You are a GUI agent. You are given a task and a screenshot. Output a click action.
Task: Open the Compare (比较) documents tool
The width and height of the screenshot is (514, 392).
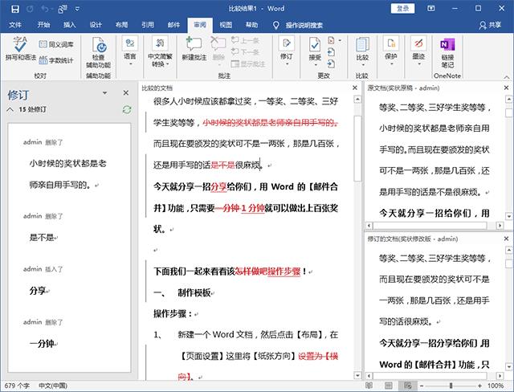[x=362, y=51]
